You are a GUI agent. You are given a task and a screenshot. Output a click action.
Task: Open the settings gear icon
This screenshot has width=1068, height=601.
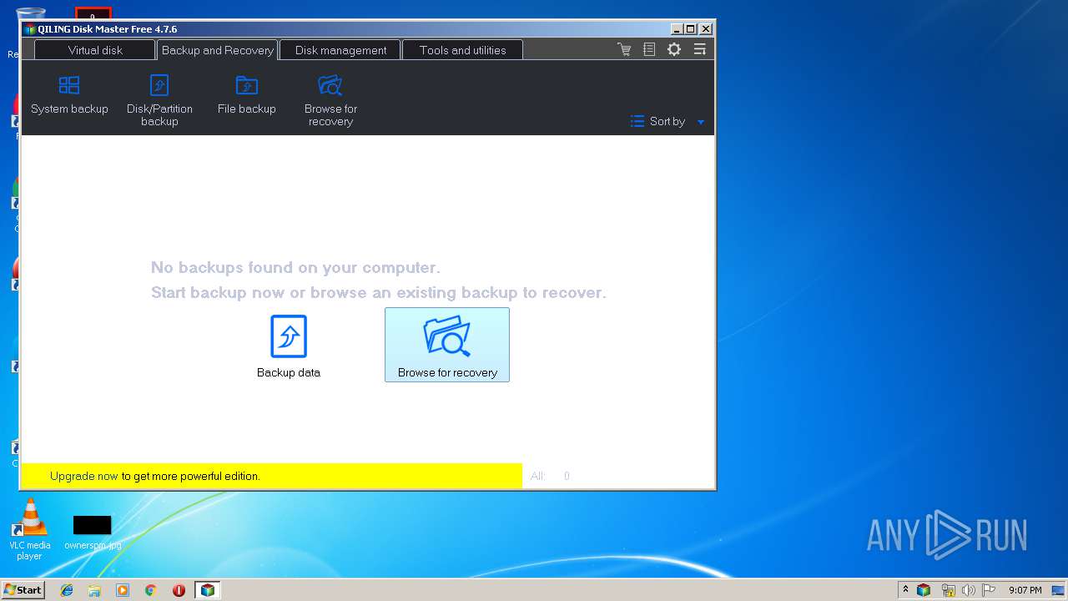coord(674,50)
